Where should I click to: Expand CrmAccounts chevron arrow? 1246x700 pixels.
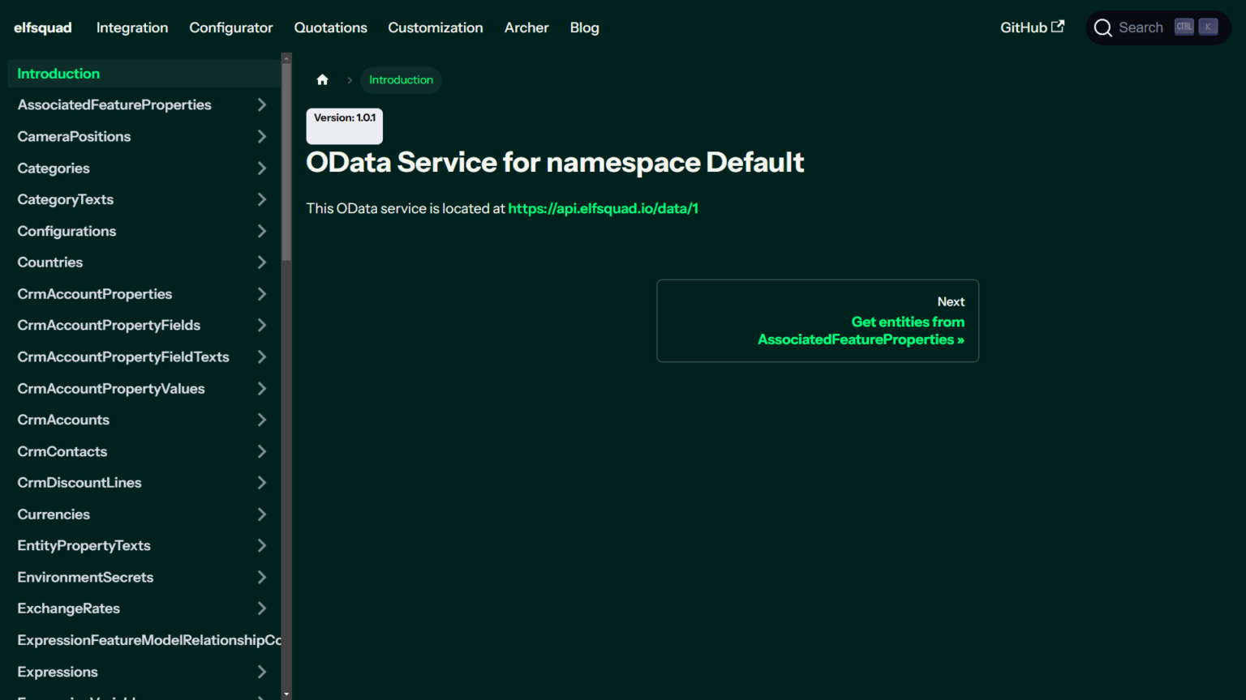coord(261,420)
